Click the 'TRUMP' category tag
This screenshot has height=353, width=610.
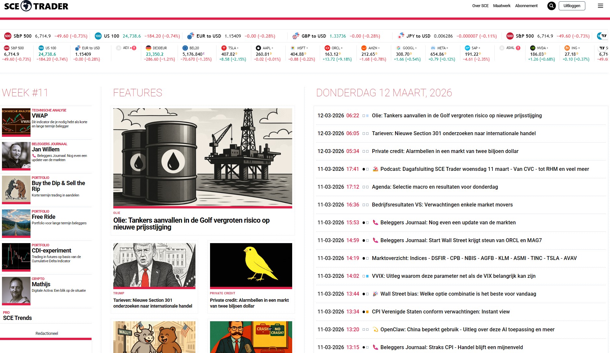118,293
